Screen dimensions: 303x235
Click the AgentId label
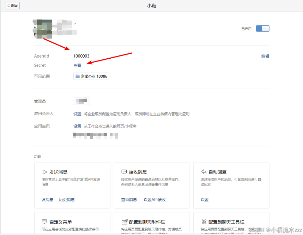coord(42,56)
